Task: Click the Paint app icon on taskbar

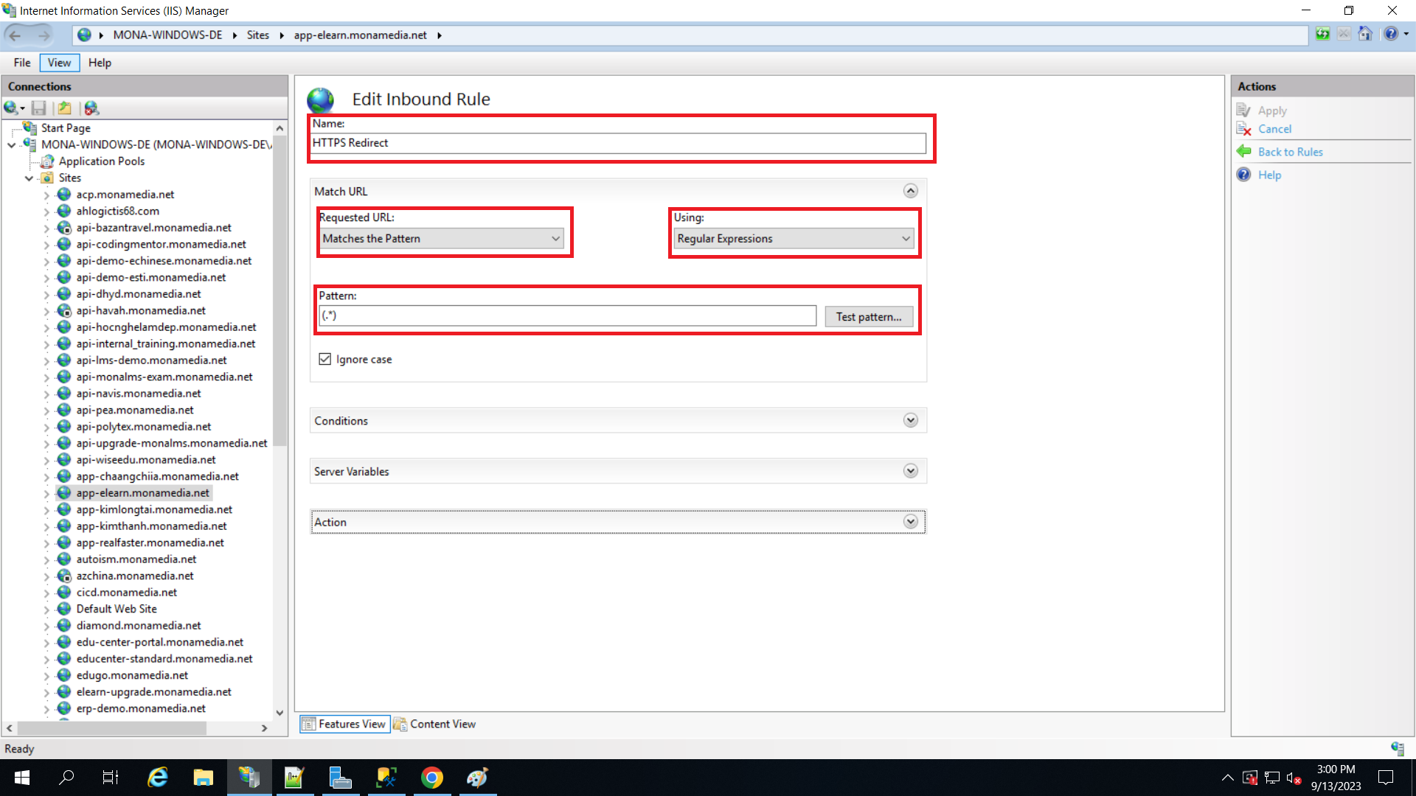Action: pos(477,778)
